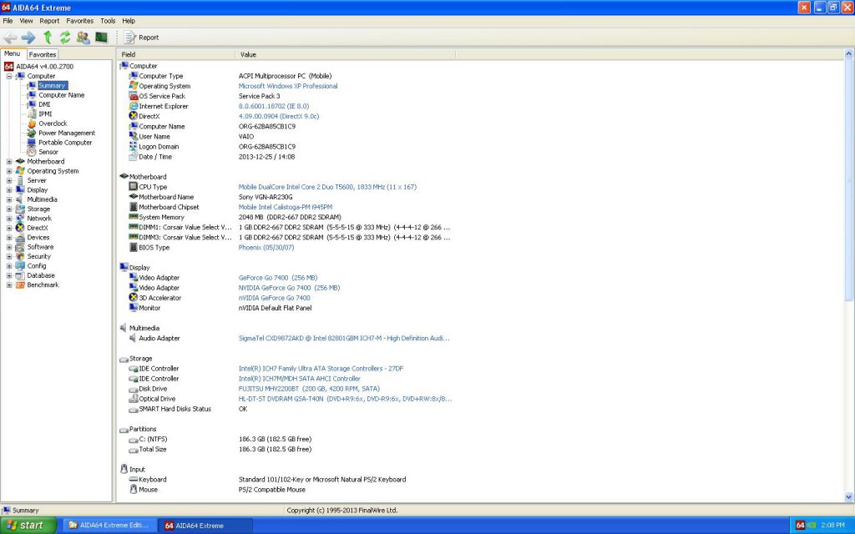Screen dimensions: 855x534
Task: Collapse the Computer tree node
Action: tap(9, 76)
